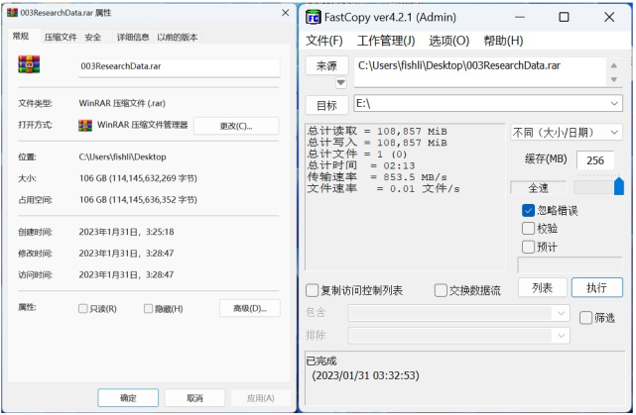
Task: Click the 更改(C)... button
Action: [236, 126]
